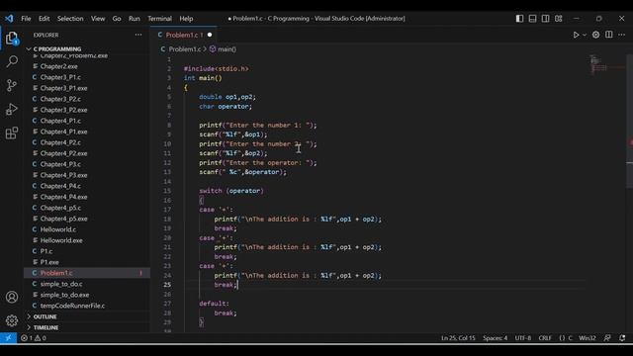Screen dimensions: 633x356
Task: Open the Run menu
Action: point(135,19)
